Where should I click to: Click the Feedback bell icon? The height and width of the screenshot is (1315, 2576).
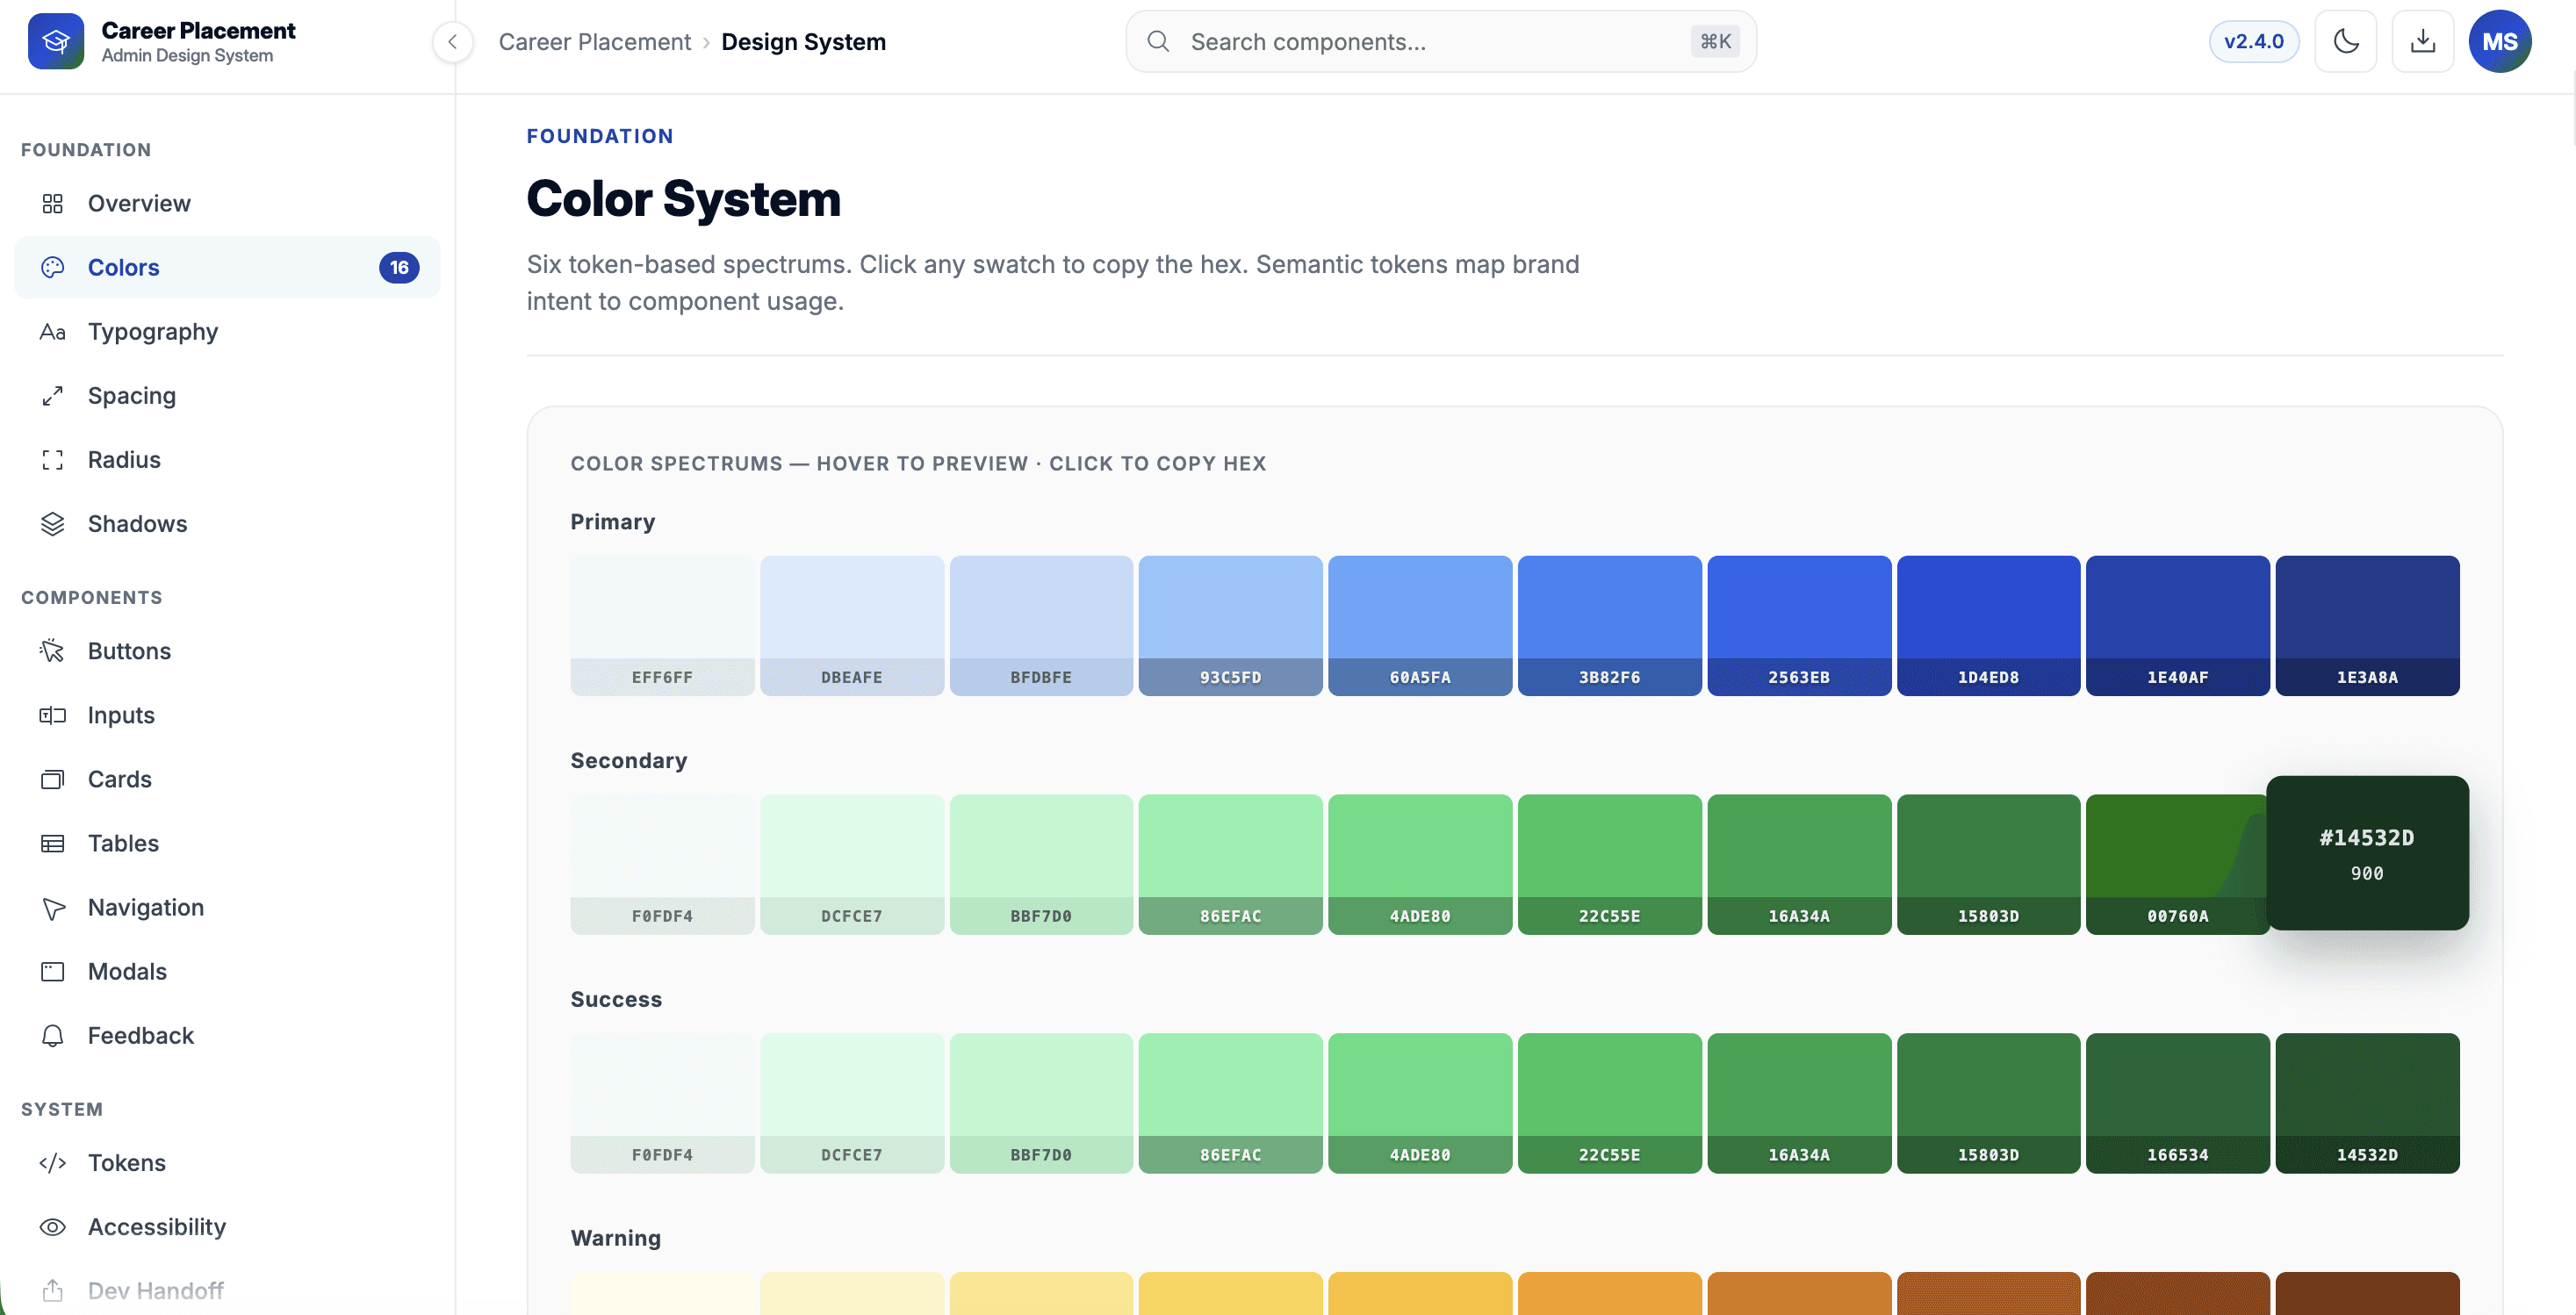(x=52, y=1035)
